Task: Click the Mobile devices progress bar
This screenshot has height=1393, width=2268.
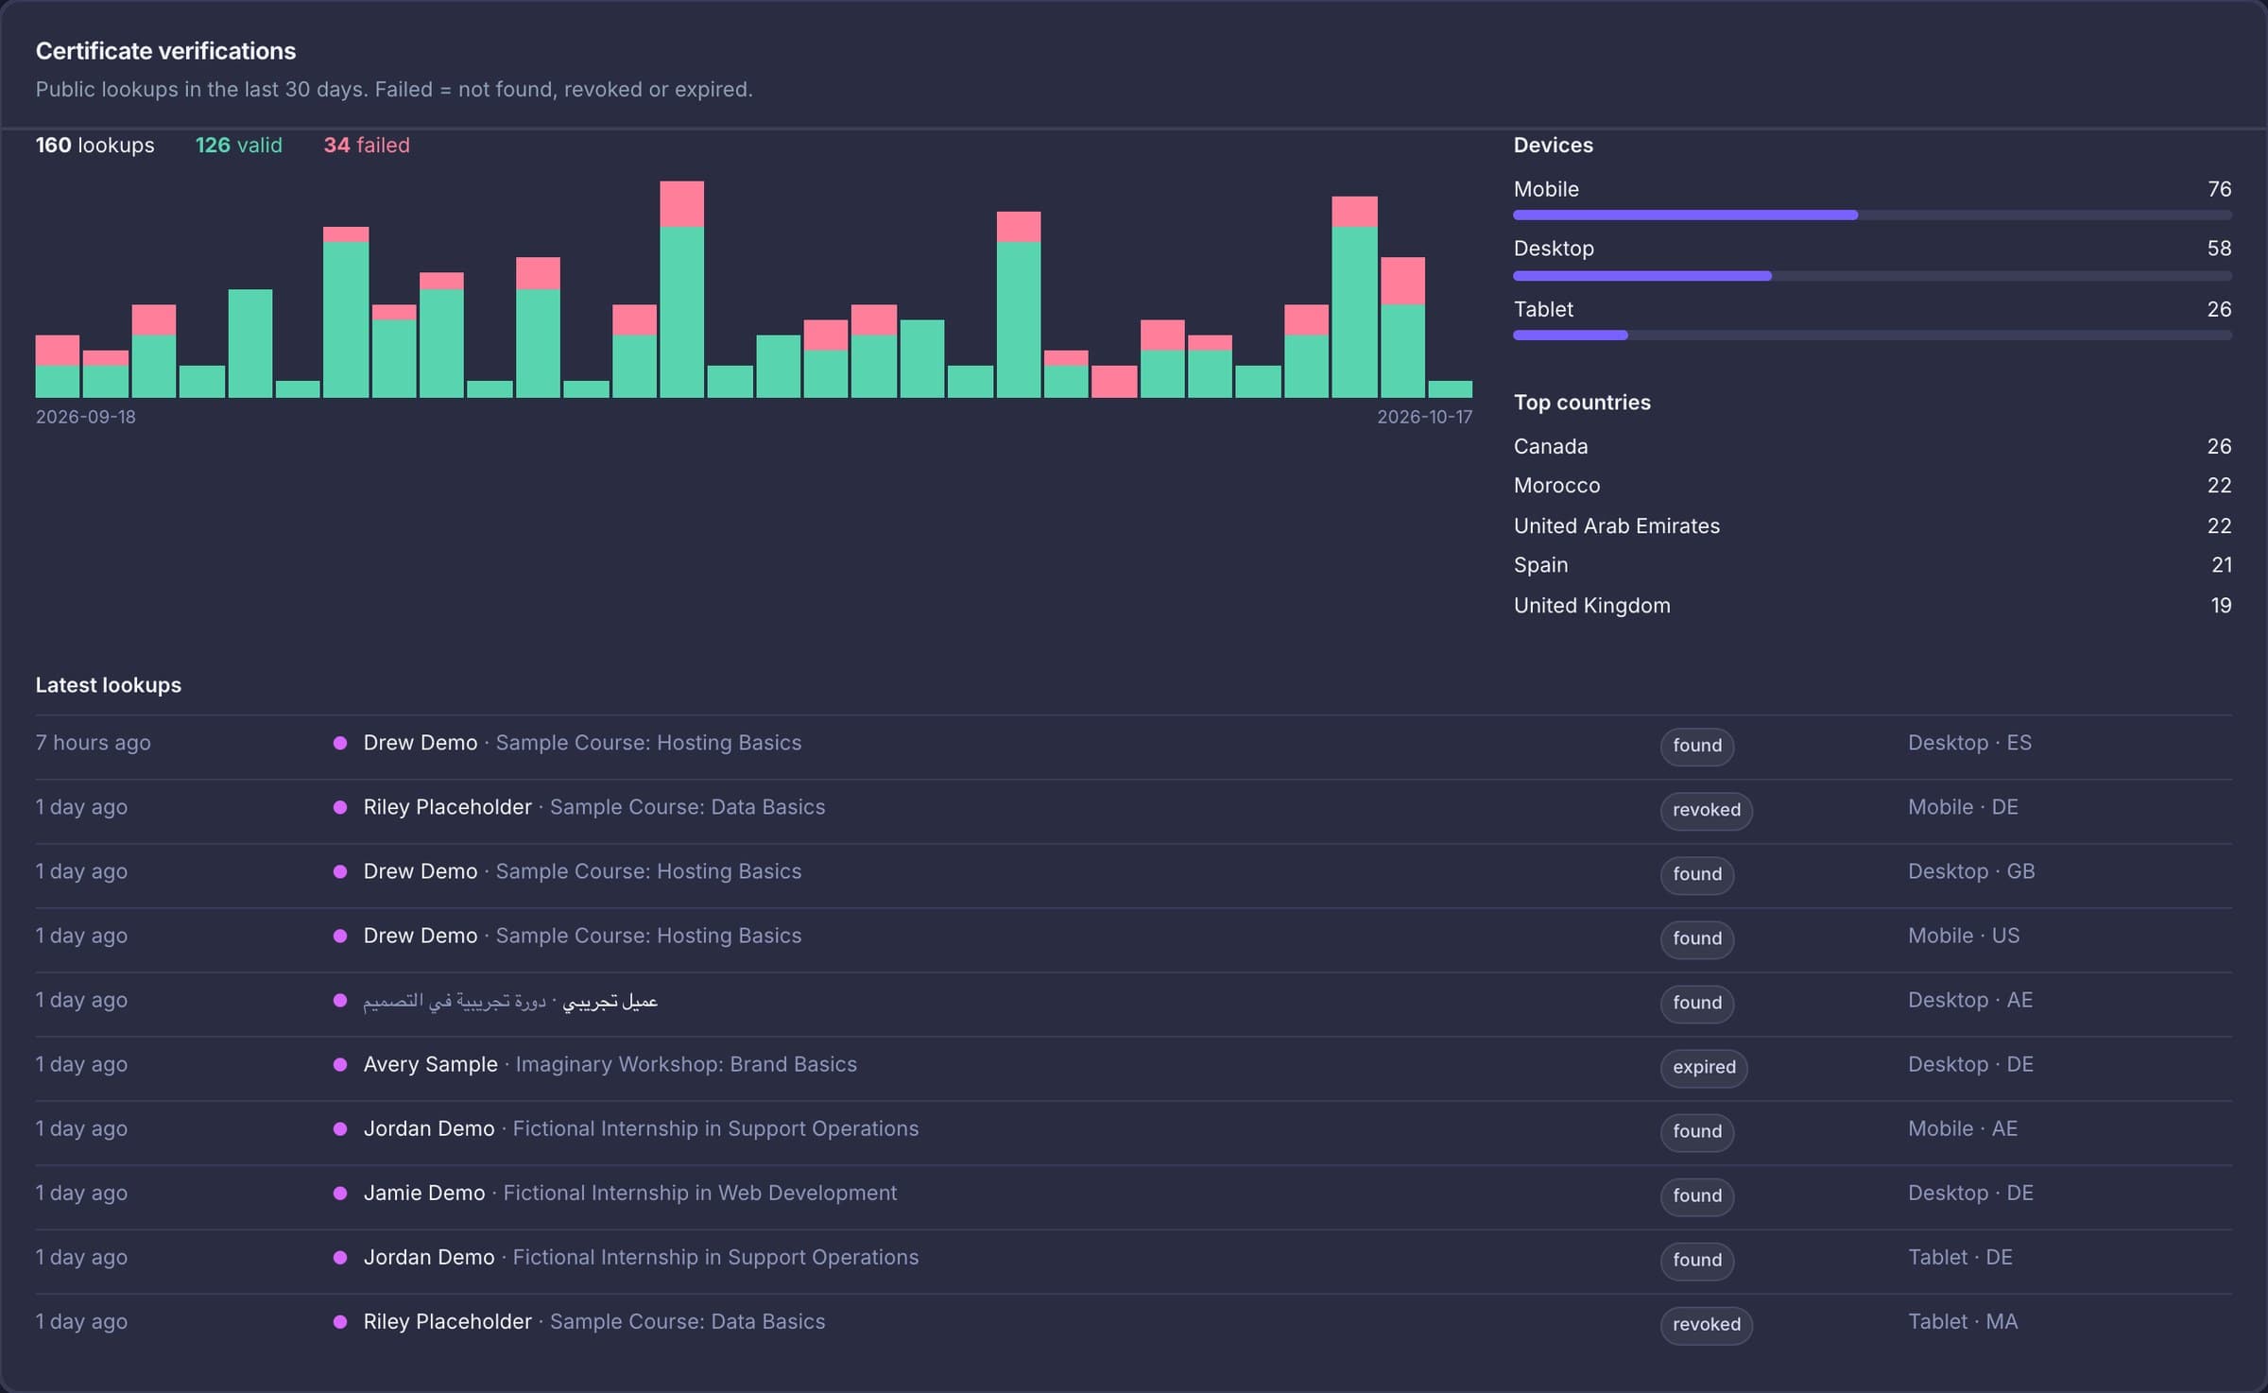Action: [1872, 215]
